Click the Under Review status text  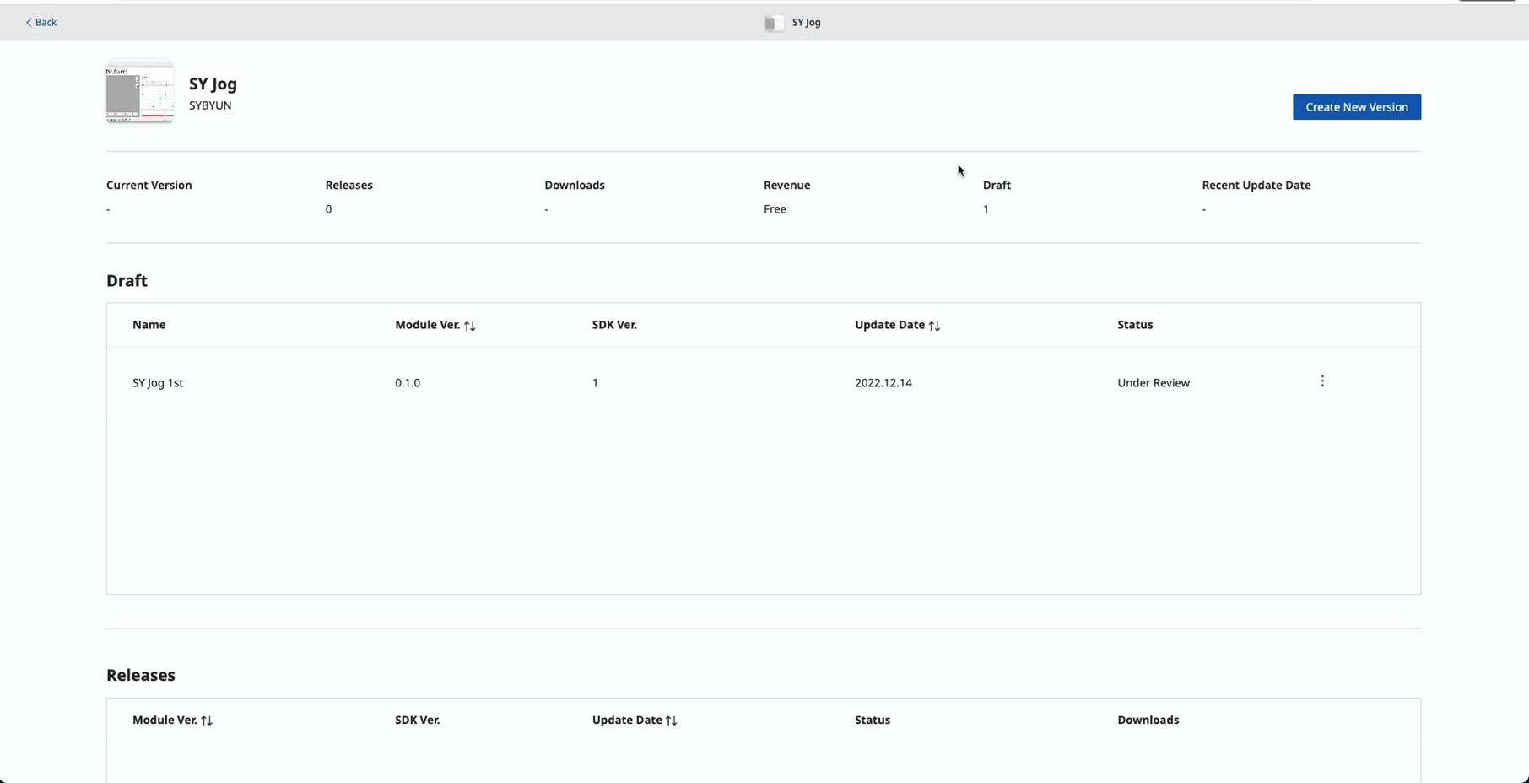(1153, 383)
